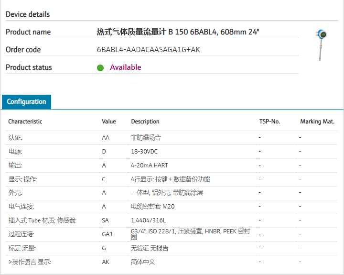
Task: Click the Marking Mat. column header
Action: 317,121
